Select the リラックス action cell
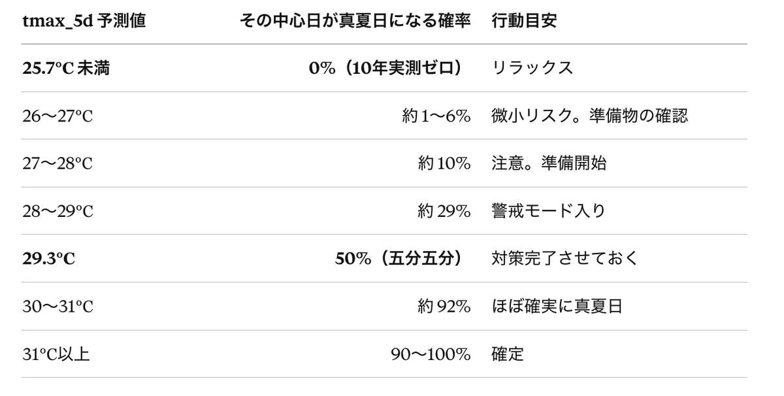The width and height of the screenshot is (784, 396). coord(532,68)
